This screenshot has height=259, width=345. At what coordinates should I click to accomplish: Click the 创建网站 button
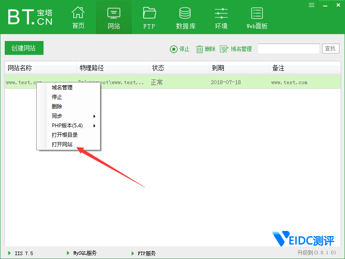pos(24,48)
